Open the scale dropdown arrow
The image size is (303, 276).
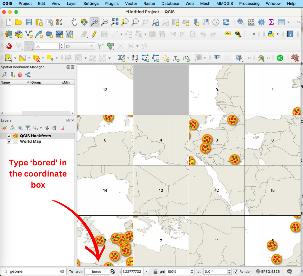click(146, 271)
